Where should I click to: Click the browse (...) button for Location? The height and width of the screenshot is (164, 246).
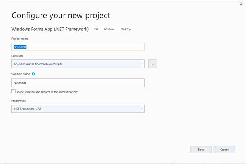[153, 64]
